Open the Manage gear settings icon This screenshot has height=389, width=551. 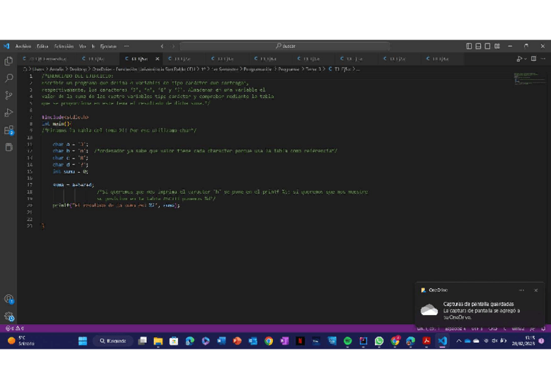click(x=8, y=316)
